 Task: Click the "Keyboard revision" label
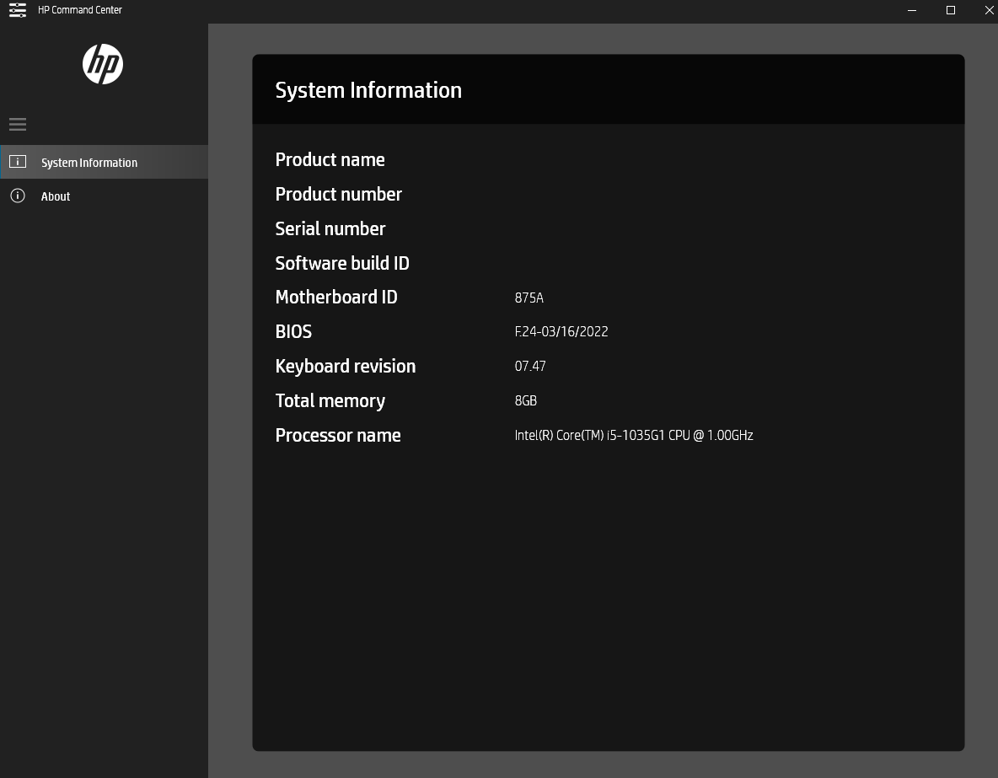coord(346,366)
